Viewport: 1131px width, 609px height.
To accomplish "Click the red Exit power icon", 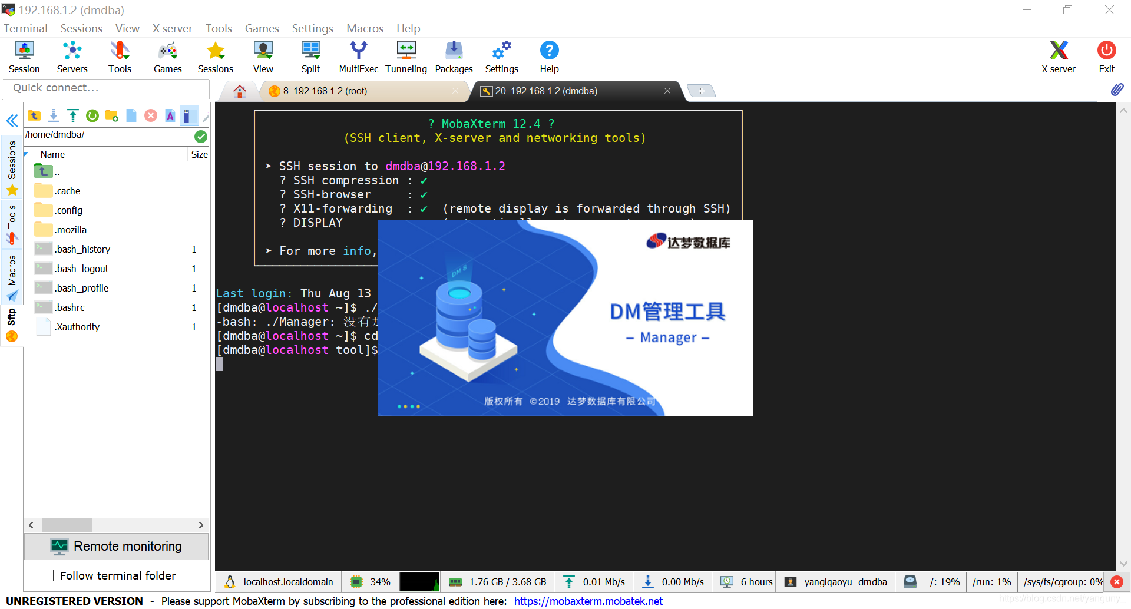I will coord(1106,57).
